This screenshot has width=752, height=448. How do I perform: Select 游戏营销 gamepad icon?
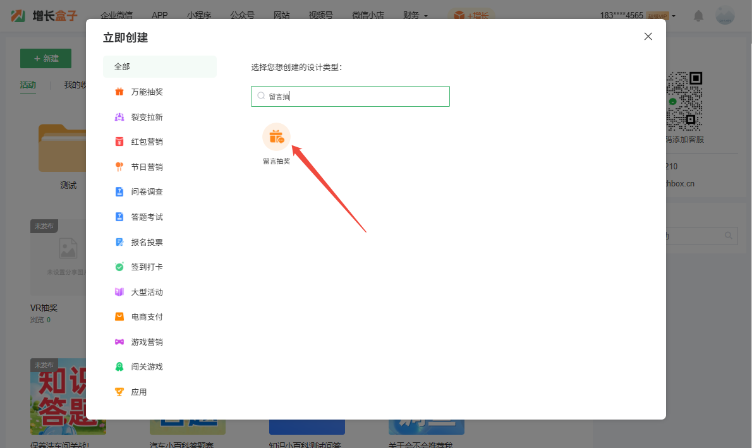pos(119,342)
